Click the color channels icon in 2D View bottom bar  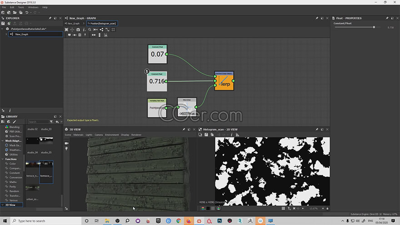203,209
